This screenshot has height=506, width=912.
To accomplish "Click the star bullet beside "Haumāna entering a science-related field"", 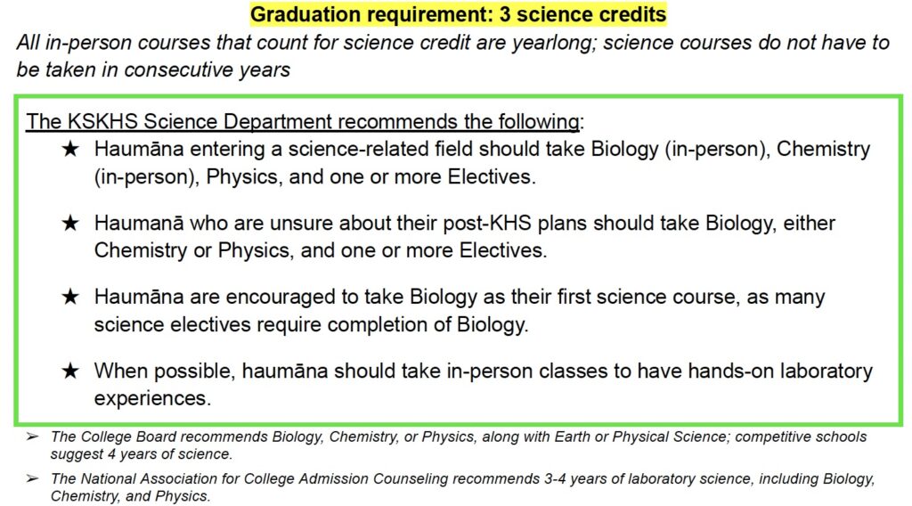I will (x=71, y=150).
